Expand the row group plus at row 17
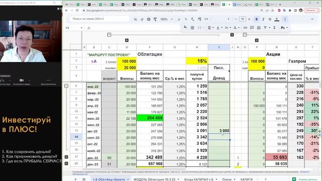322x181 pixels. pyautogui.click(x=66, y=157)
